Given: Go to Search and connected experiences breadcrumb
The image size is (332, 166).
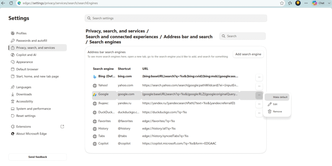Looking at the screenshot, I should point(122,37).
